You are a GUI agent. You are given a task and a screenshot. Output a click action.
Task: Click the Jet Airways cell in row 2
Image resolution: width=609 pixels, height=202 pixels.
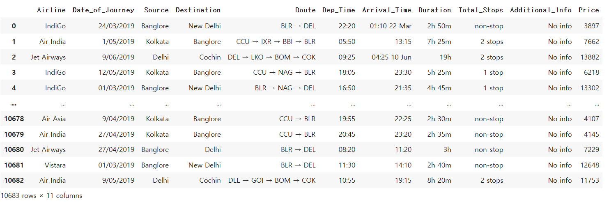point(48,57)
